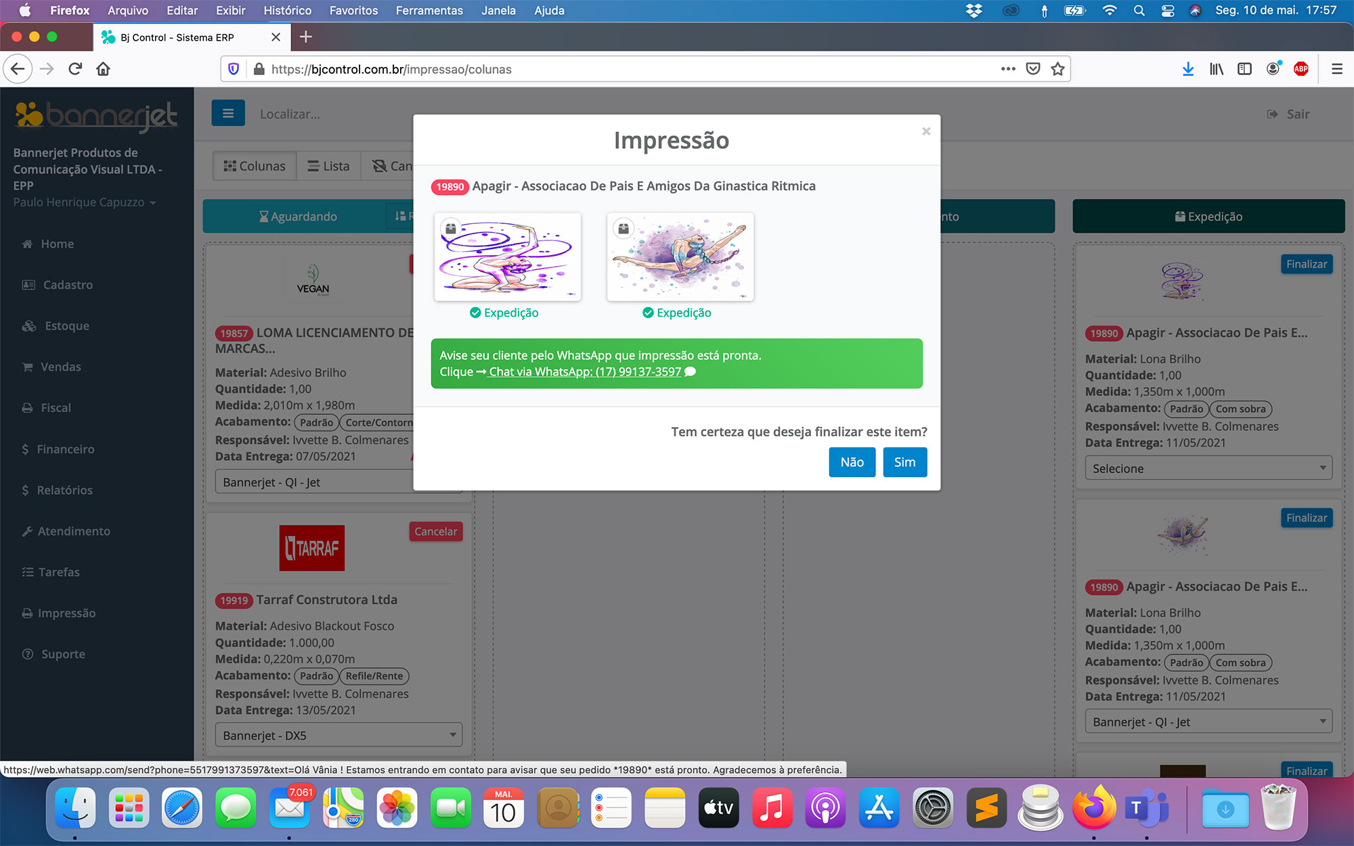Viewport: 1354px width, 846px height.
Task: Switch to the Lista view tab
Action: pyautogui.click(x=329, y=166)
